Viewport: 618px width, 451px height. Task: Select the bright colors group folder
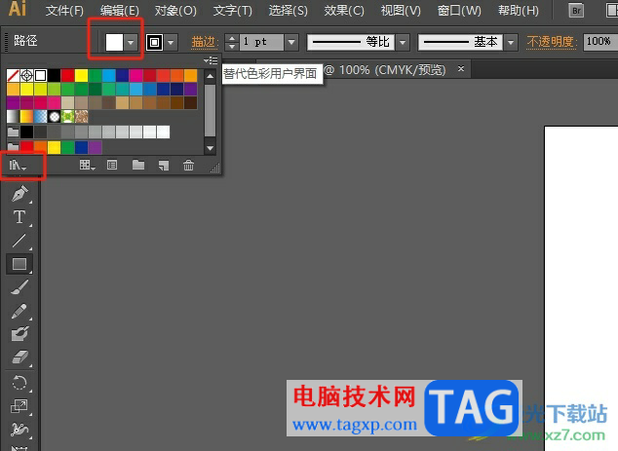tap(13, 147)
